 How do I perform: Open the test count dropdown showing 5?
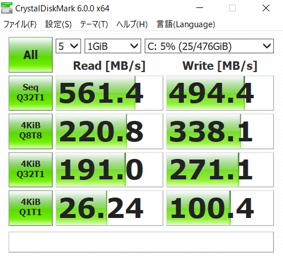pos(68,46)
